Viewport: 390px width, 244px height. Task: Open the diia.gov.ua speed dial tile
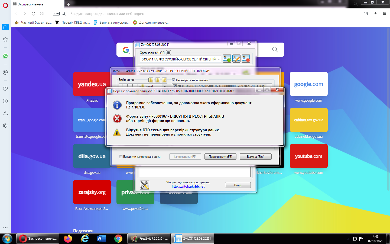coord(92,156)
